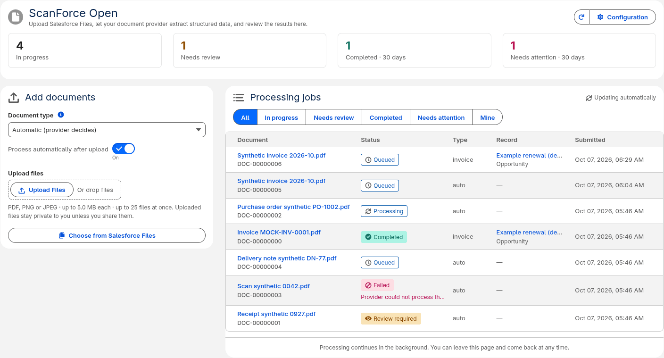
Task: Open the Document type dropdown
Action: pyautogui.click(x=107, y=130)
